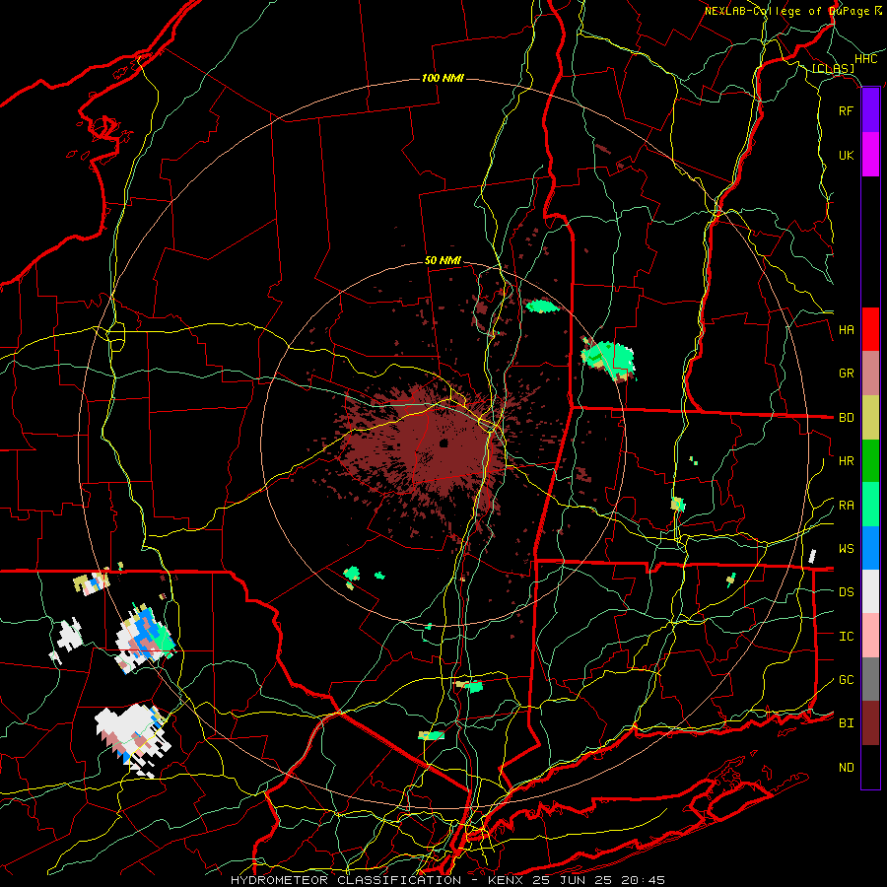887x887 pixels.
Task: Click the GC gray legend swatch
Action: 870,679
